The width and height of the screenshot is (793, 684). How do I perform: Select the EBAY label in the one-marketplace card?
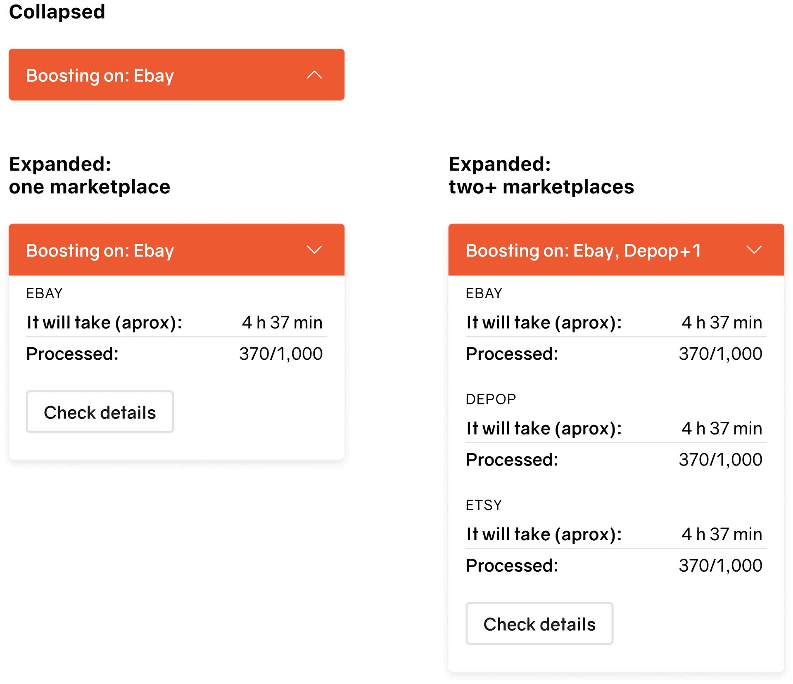click(44, 293)
